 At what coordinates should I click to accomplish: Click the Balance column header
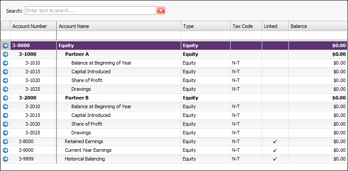click(x=318, y=26)
